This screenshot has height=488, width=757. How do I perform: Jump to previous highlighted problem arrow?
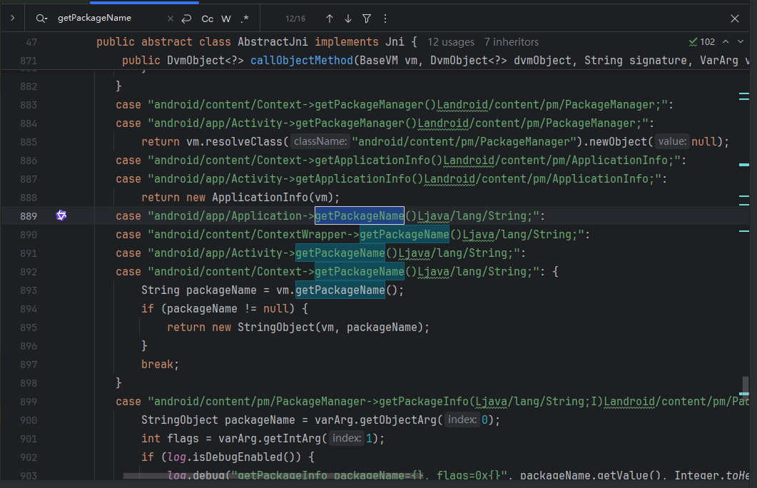coord(726,42)
